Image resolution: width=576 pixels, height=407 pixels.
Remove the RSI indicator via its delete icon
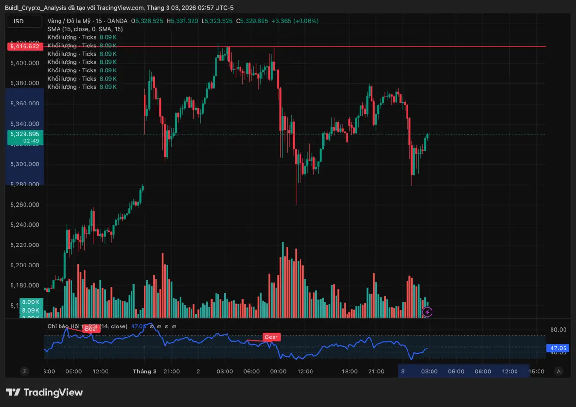[166, 326]
